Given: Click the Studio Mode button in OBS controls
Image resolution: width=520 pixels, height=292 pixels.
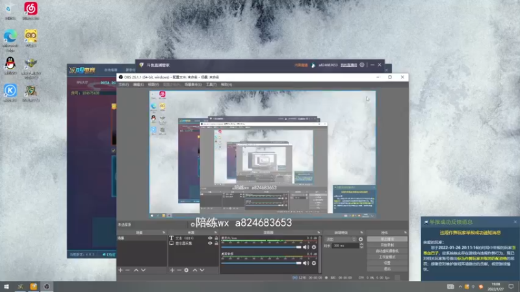Looking at the screenshot, I should click(387, 257).
